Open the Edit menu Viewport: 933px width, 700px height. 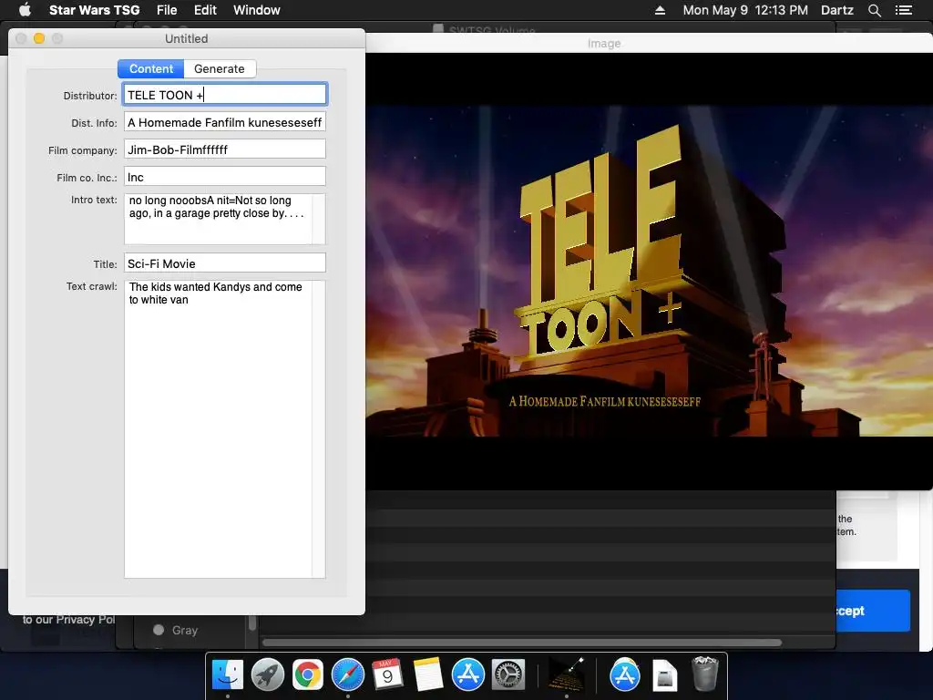coord(205,10)
